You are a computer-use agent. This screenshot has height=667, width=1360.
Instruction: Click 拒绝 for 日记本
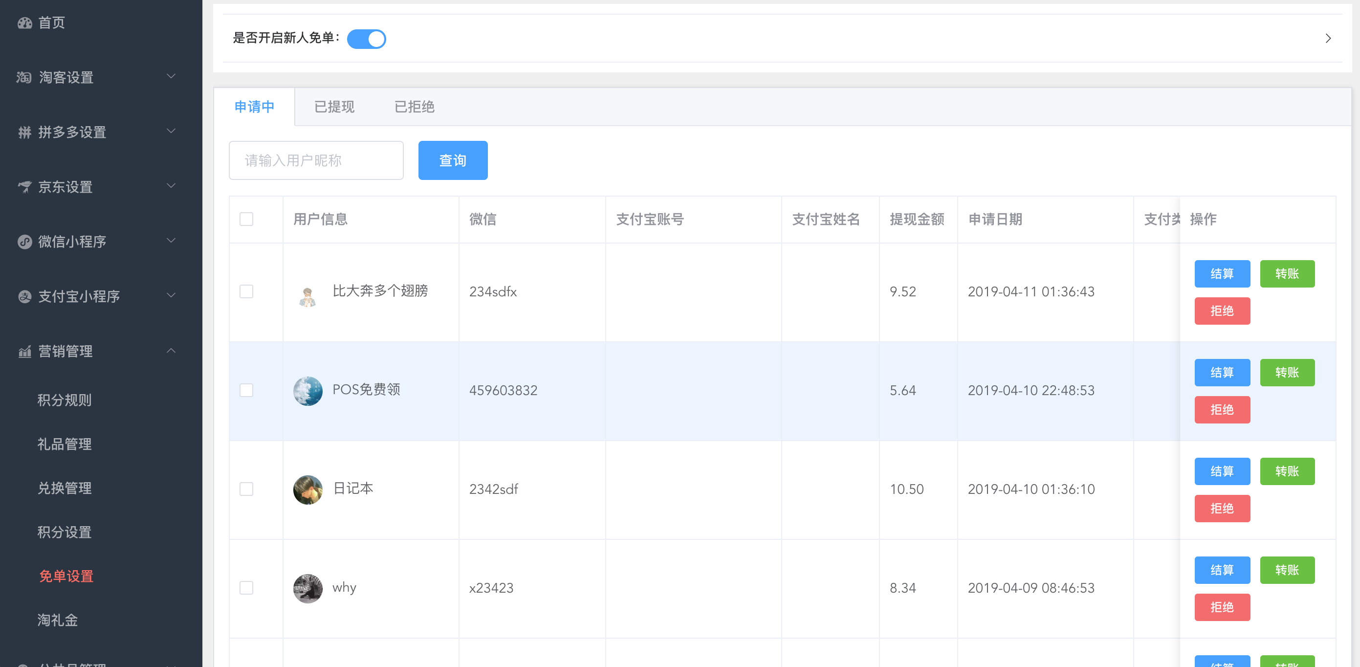1222,508
